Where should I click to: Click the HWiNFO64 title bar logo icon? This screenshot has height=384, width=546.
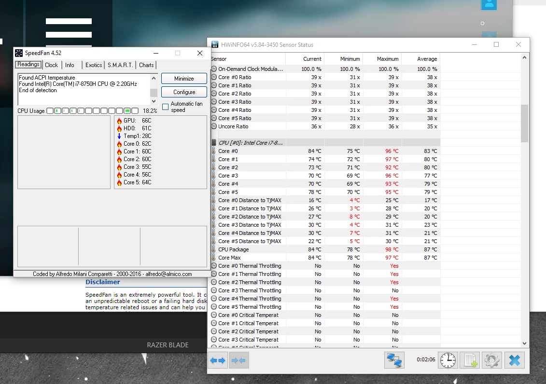[x=215, y=44]
